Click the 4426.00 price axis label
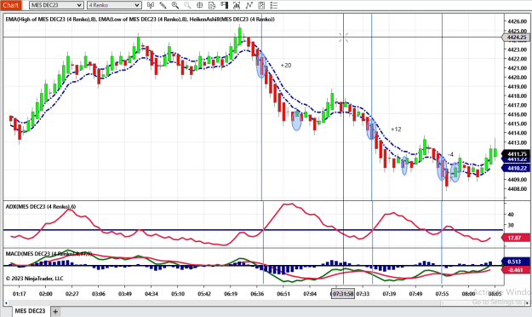This screenshot has width=532, height=317. point(517,21)
